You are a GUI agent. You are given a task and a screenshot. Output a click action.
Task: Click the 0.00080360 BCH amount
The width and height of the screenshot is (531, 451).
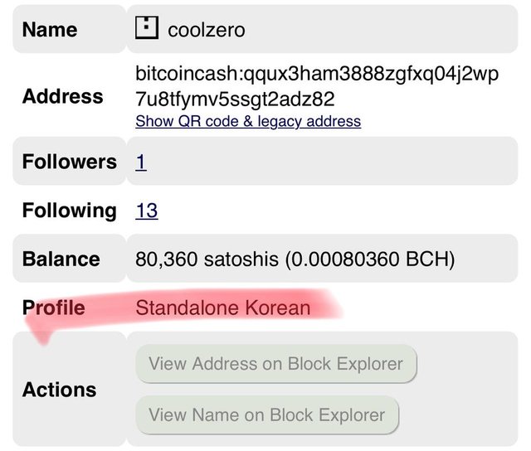(x=370, y=259)
